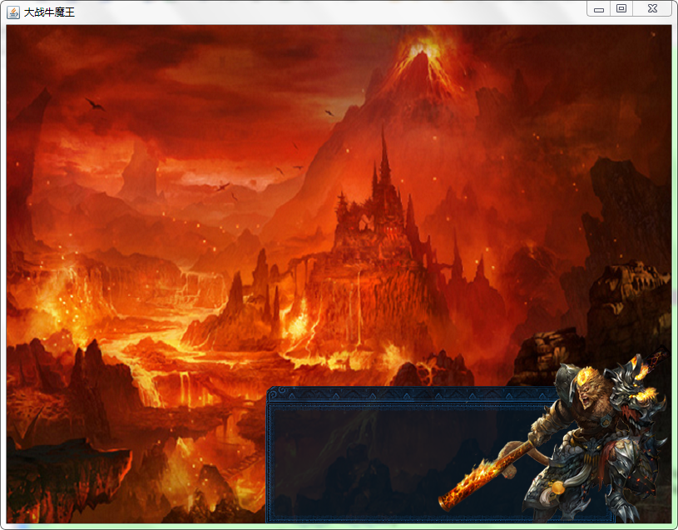The width and height of the screenshot is (678, 530).
Task: Click the stone ruins on the right cliff
Action: tap(628, 291)
